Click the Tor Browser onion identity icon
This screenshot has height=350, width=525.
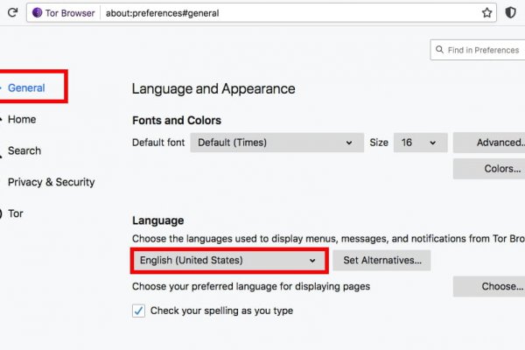pos(38,13)
